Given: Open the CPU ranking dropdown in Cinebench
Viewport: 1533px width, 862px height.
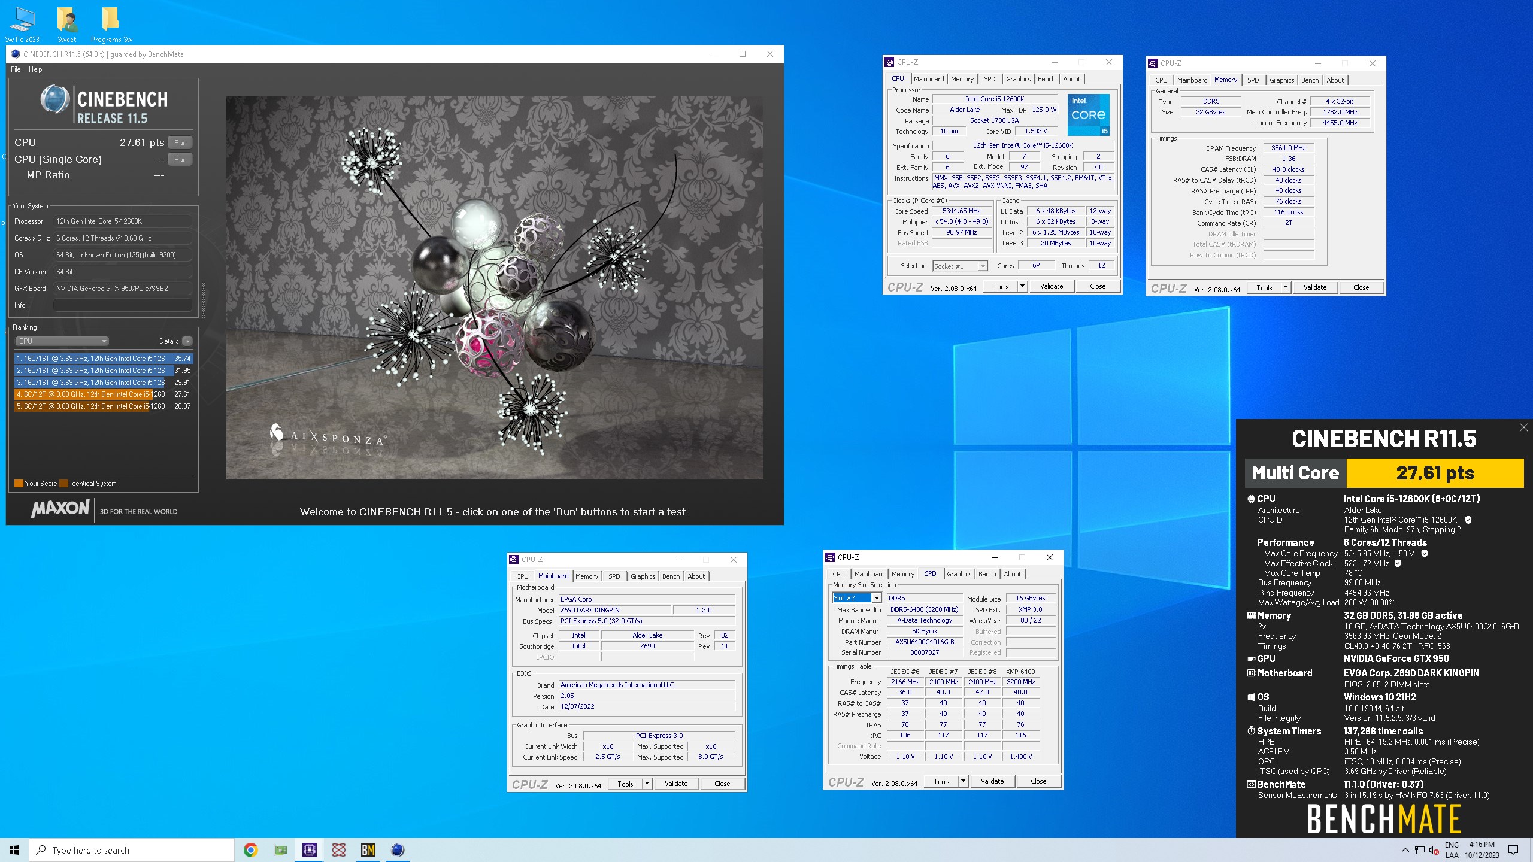Looking at the screenshot, I should tap(62, 341).
